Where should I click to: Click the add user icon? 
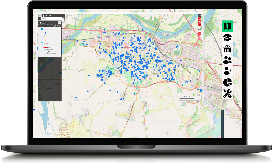(227, 71)
